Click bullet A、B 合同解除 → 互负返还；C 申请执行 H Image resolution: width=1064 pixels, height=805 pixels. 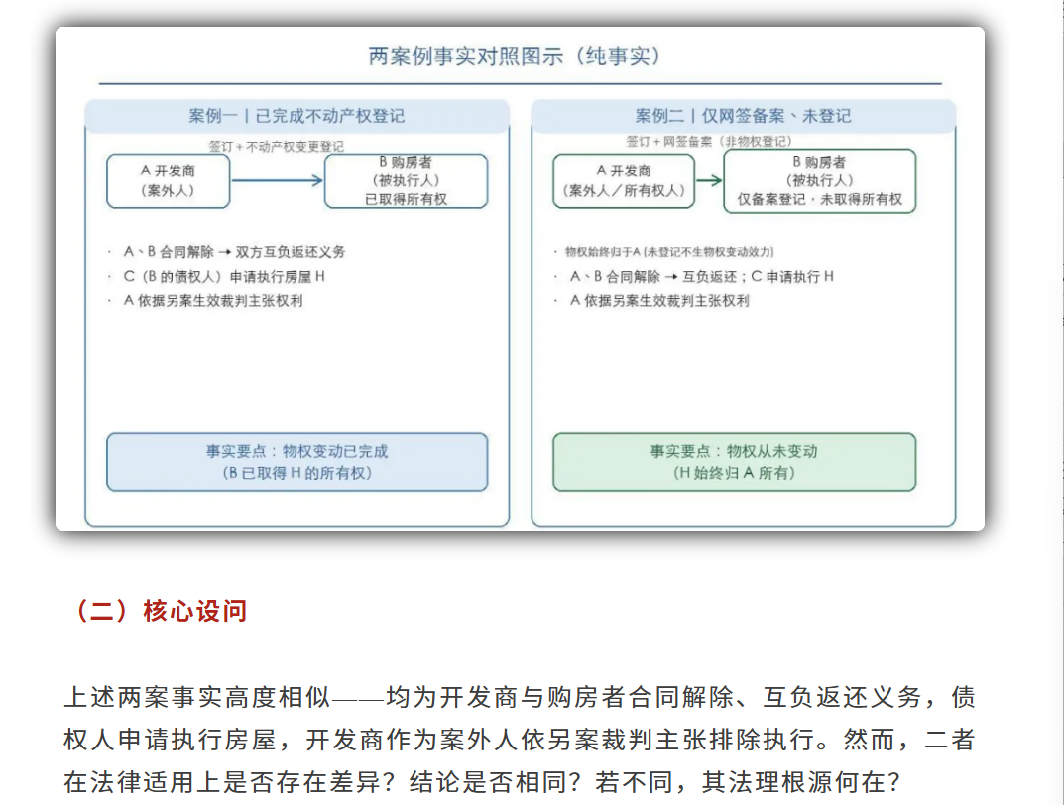(702, 276)
